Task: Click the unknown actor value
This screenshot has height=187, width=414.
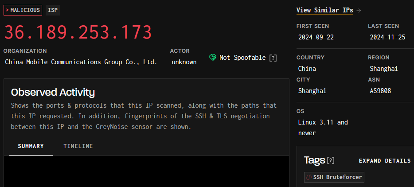Action: tap(184, 62)
